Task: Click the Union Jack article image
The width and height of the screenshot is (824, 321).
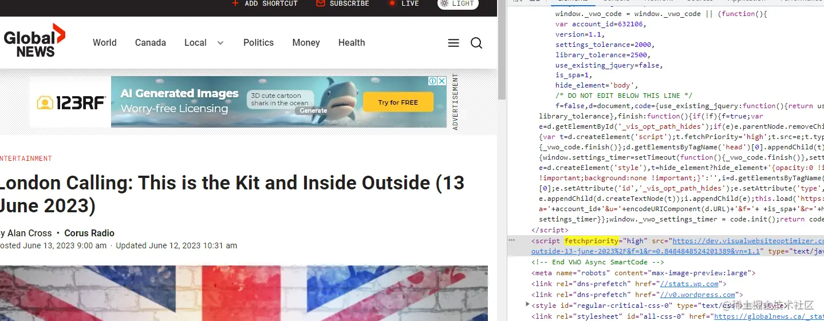Action: click(244, 293)
